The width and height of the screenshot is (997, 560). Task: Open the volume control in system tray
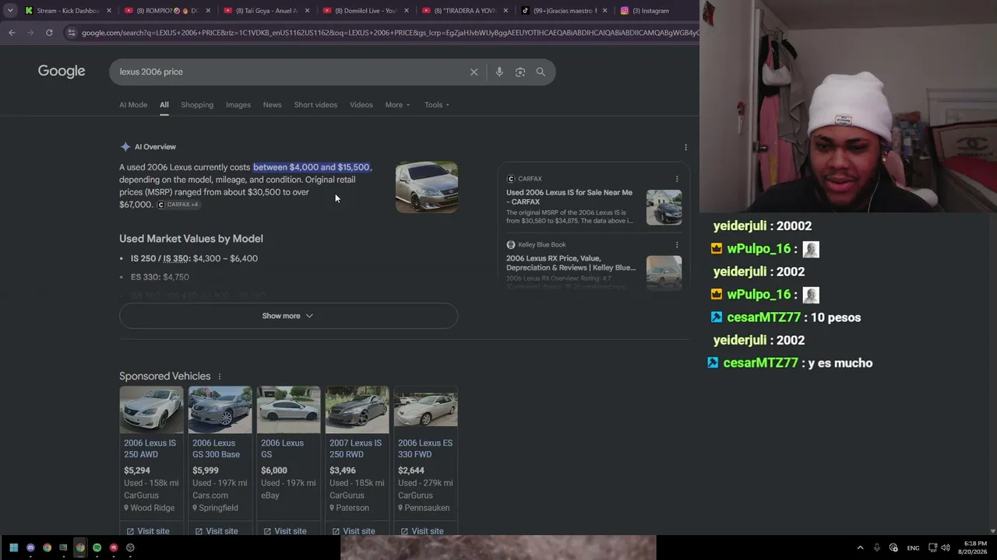945,548
